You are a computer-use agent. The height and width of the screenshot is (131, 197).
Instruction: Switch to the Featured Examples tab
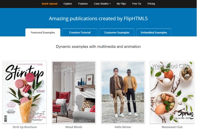pyautogui.click(x=43, y=32)
